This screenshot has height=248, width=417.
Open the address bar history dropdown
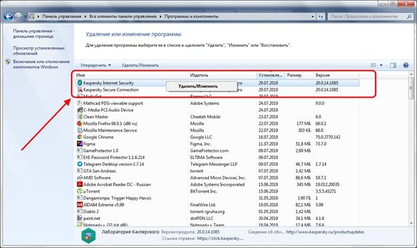coord(313,17)
